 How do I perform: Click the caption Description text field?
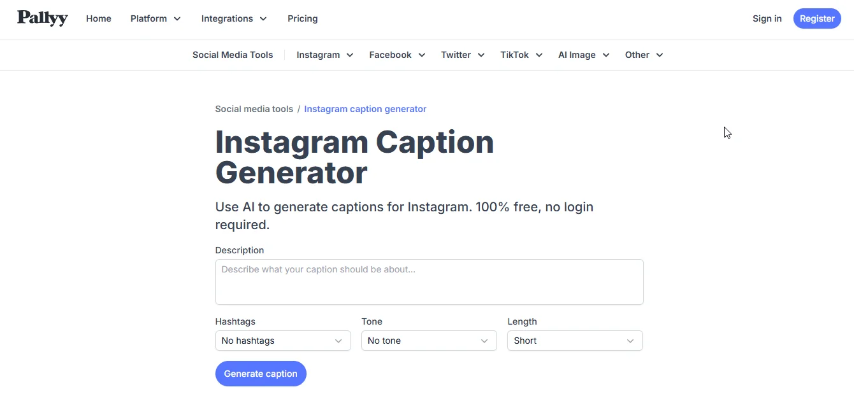[x=429, y=281]
